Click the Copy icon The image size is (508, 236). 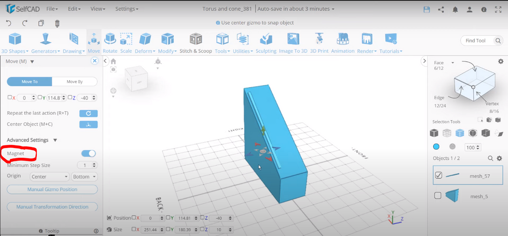[x=41, y=23]
